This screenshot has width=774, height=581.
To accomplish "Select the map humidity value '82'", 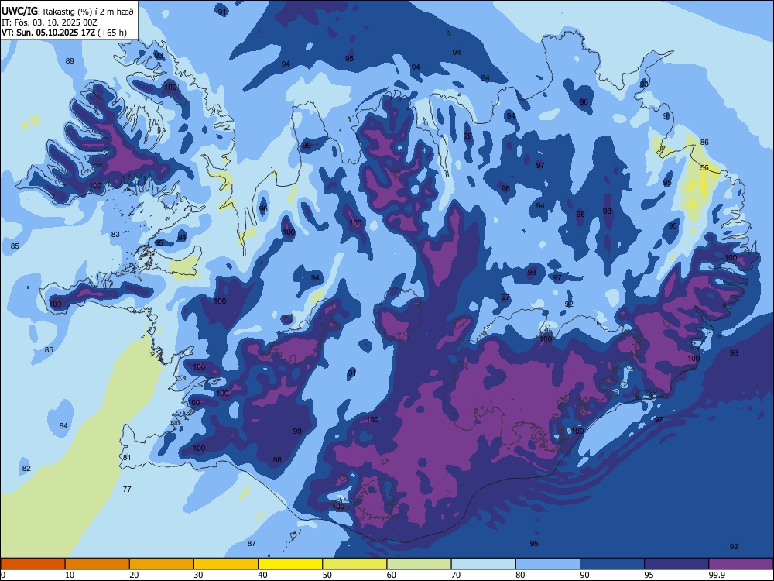I will [26, 469].
